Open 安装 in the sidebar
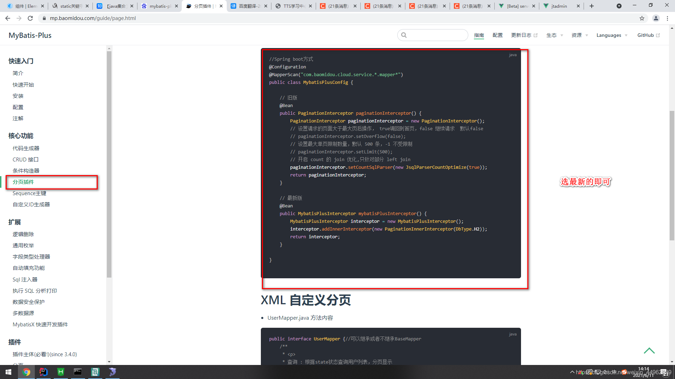Viewport: 675px width, 379px height. click(x=18, y=96)
